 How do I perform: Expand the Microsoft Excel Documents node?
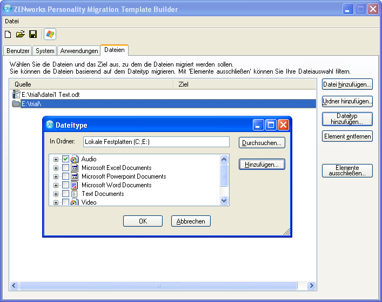56,168
